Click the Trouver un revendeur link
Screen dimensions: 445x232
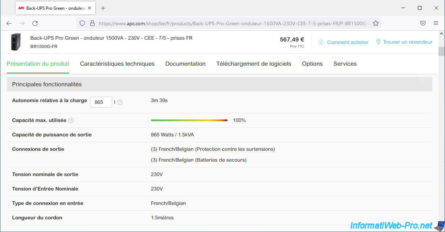click(407, 42)
